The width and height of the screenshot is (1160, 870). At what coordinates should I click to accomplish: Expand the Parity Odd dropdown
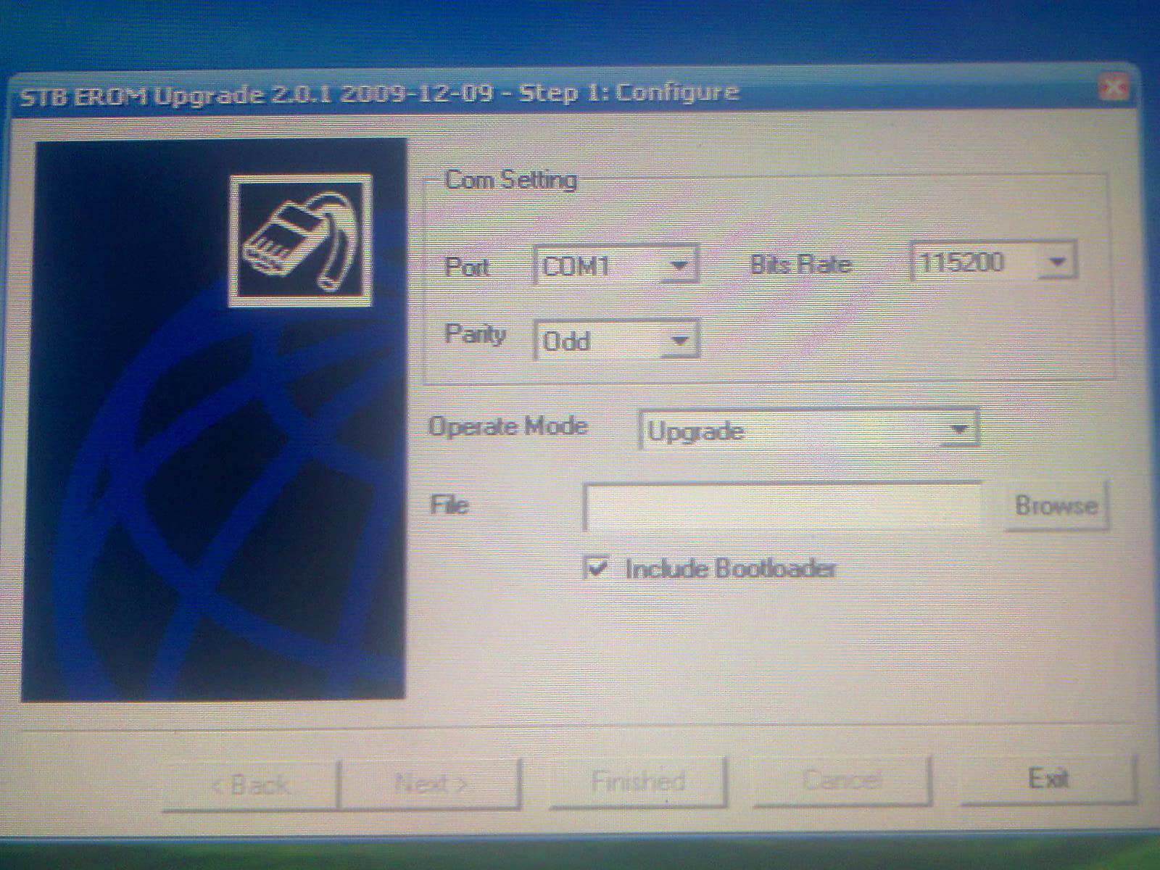pos(616,340)
